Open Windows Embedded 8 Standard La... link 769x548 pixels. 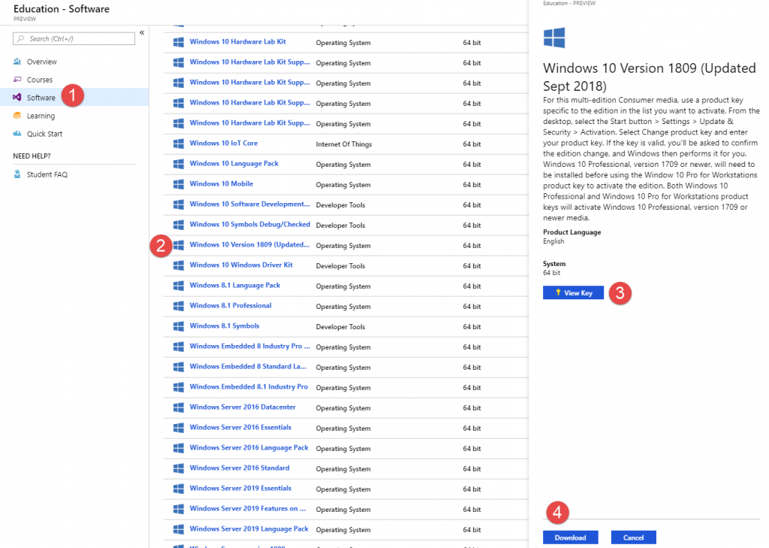coord(248,366)
